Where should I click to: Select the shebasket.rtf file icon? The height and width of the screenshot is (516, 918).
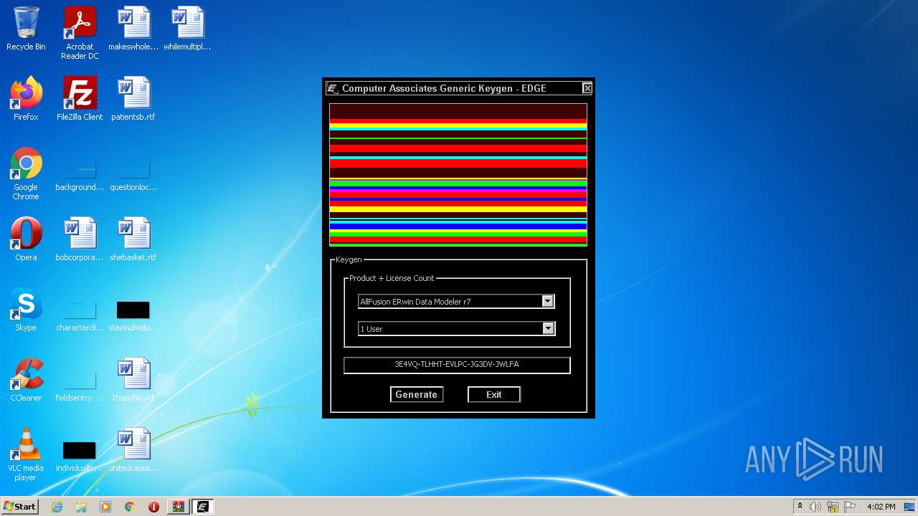pyautogui.click(x=133, y=239)
